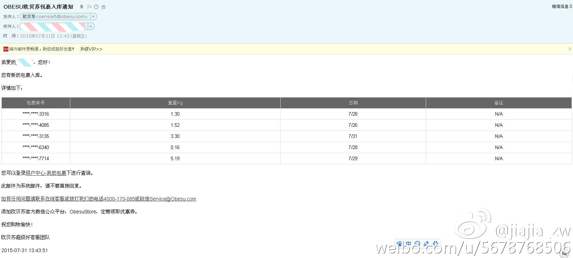
Task: Click the date cell 7/29
Action: [353, 159]
